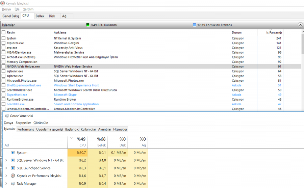Open Dosya menu in Kaynak İzleyicisi
This screenshot has width=304, height=188.
coord(6,9)
